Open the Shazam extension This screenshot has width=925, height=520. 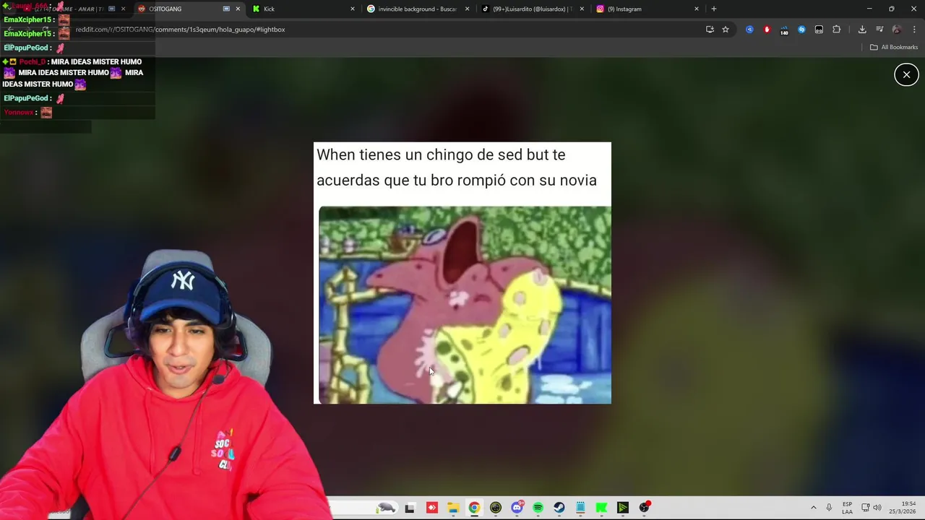tap(801, 30)
